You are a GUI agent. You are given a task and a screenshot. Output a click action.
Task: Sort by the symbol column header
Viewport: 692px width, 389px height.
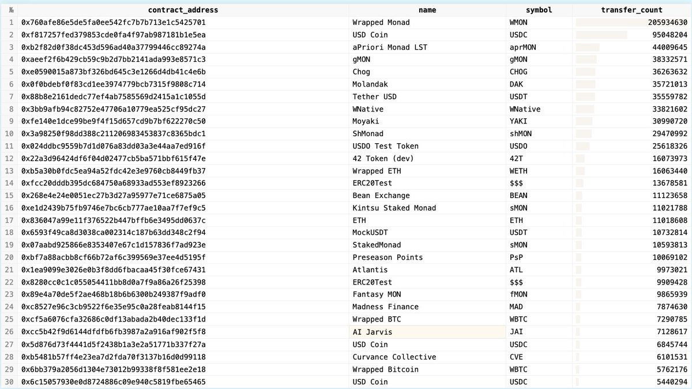(x=539, y=10)
